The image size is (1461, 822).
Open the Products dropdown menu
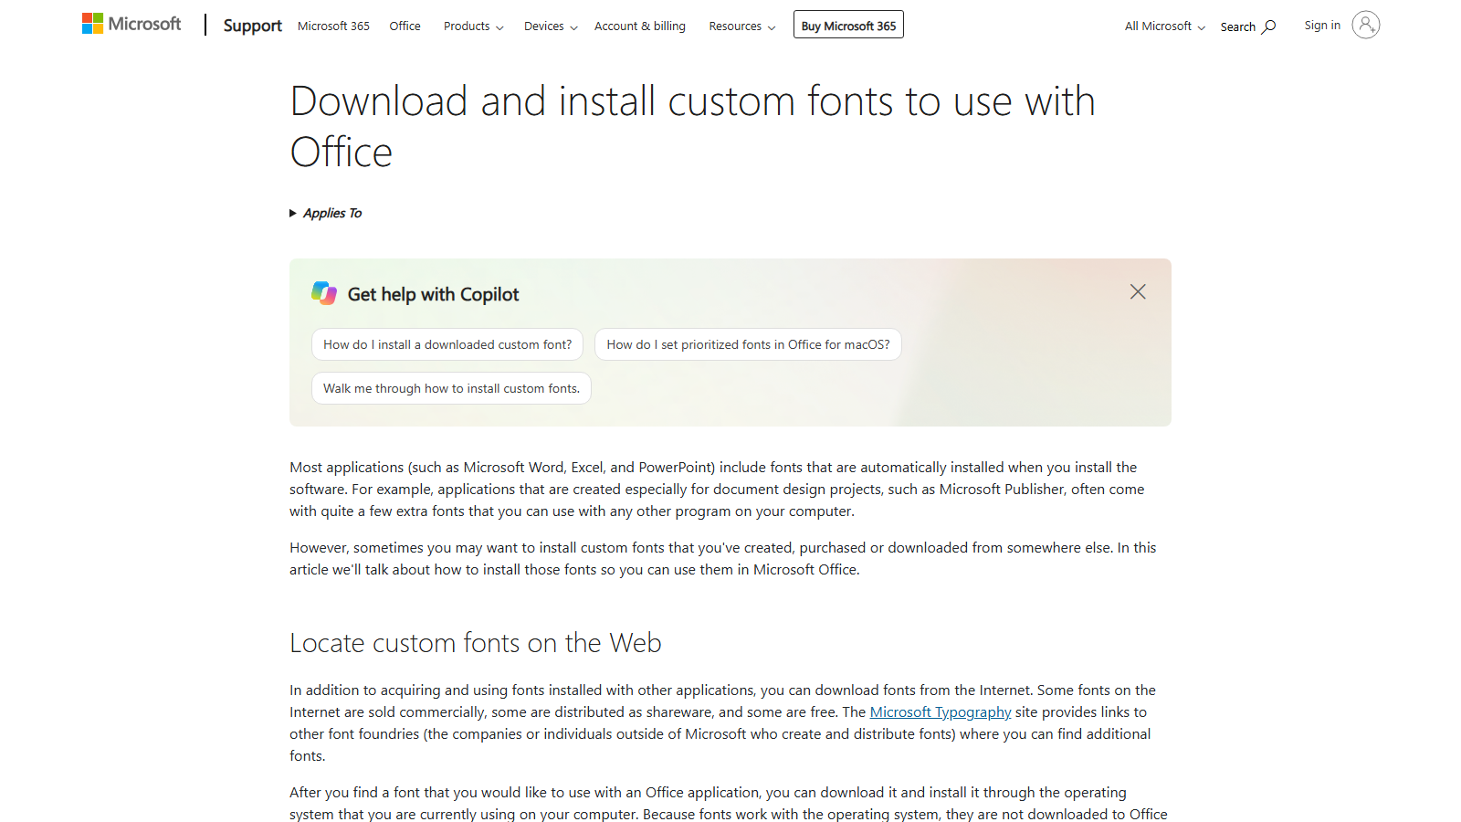(473, 26)
